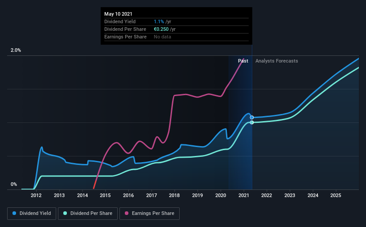The width and height of the screenshot is (366, 227).
Task: Click the 1.1% dividend yield value in tooltip
Action: pos(159,21)
